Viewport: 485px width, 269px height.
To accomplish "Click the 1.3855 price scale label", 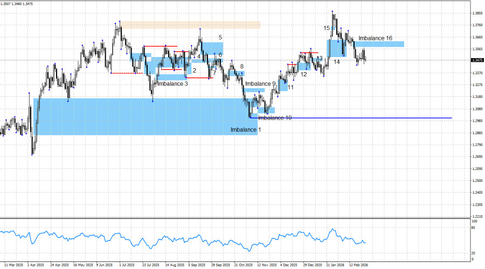I will click(x=477, y=13).
